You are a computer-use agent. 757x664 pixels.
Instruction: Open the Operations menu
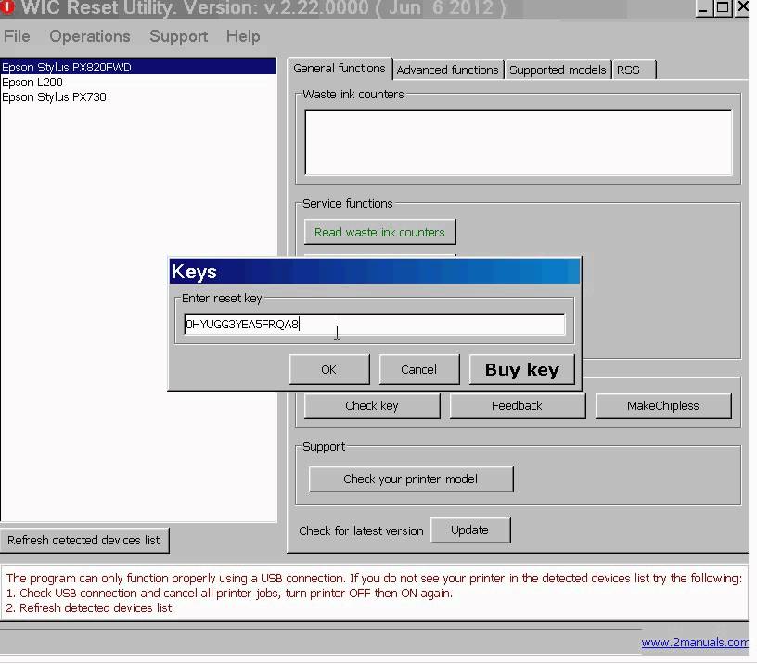(90, 36)
